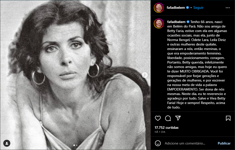Share the post using the paper plane icon

point(178,118)
